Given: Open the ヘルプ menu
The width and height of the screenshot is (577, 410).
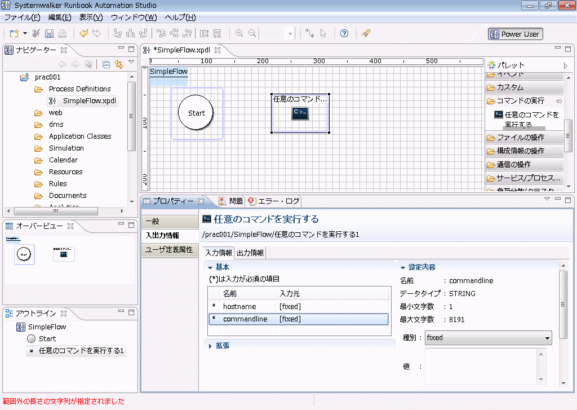Looking at the screenshot, I should tap(180, 17).
